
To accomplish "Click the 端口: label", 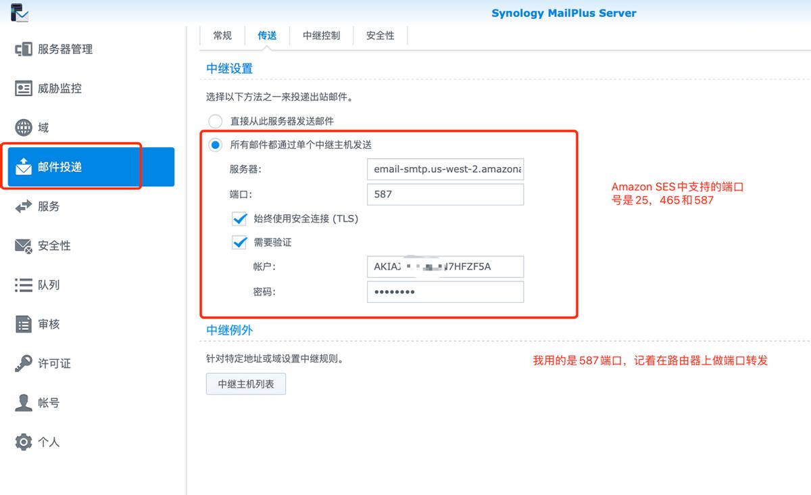I will (x=241, y=194).
